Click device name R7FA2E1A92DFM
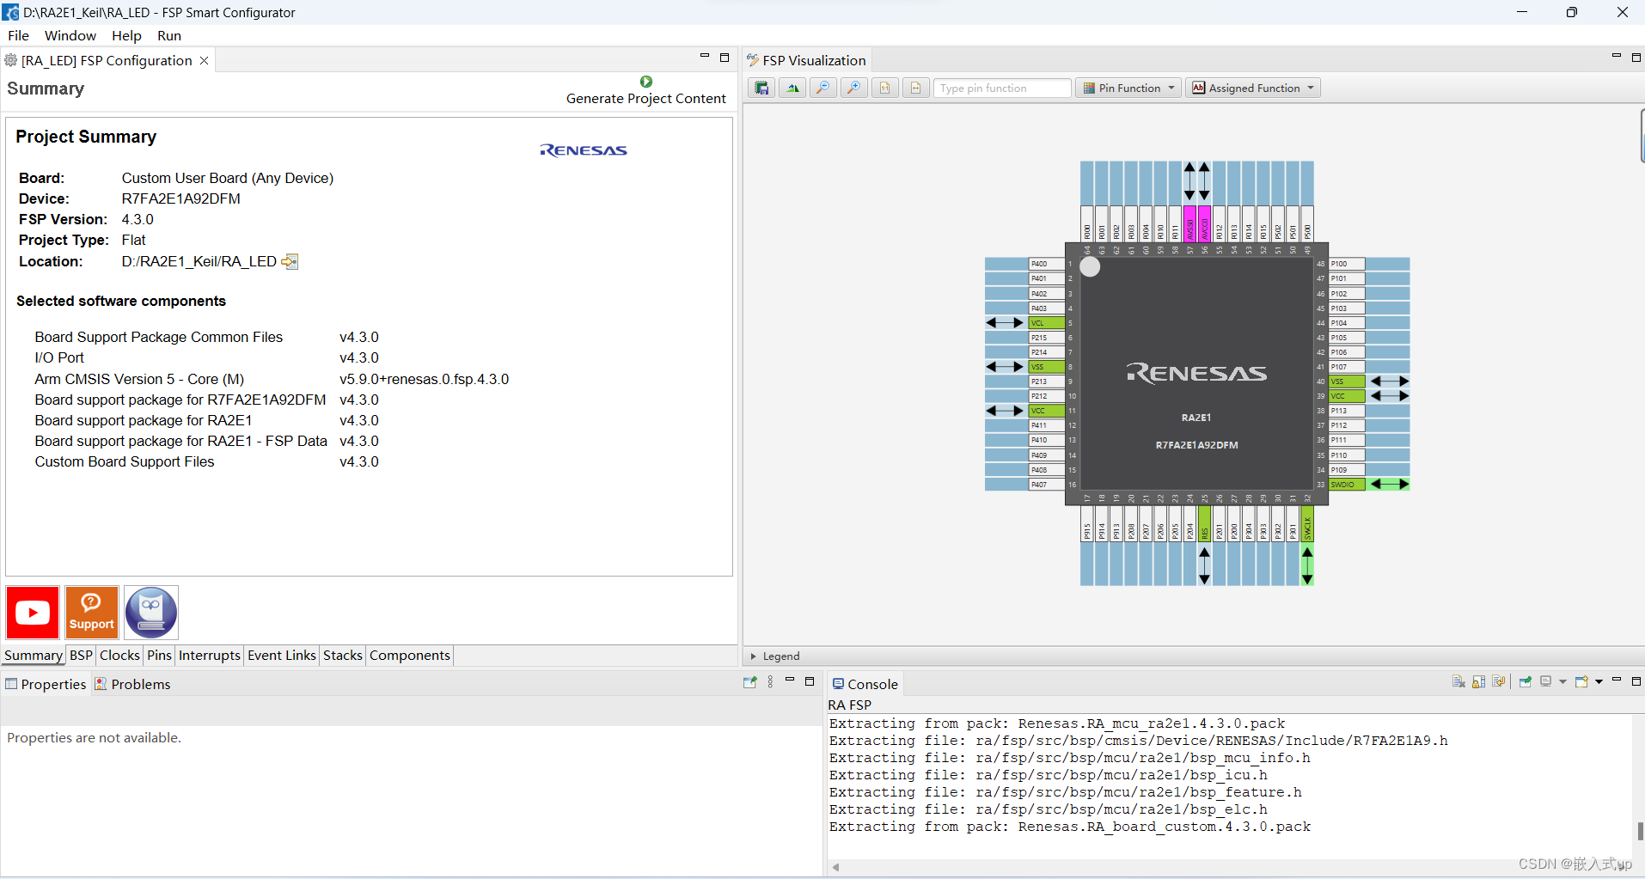 click(181, 198)
